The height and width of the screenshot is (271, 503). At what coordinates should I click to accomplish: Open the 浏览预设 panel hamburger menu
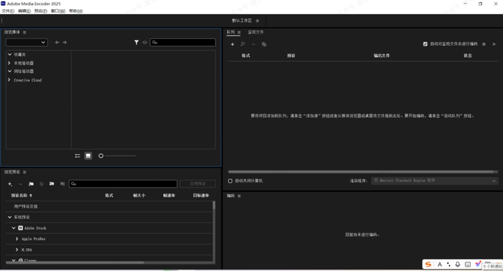pyautogui.click(x=24, y=172)
